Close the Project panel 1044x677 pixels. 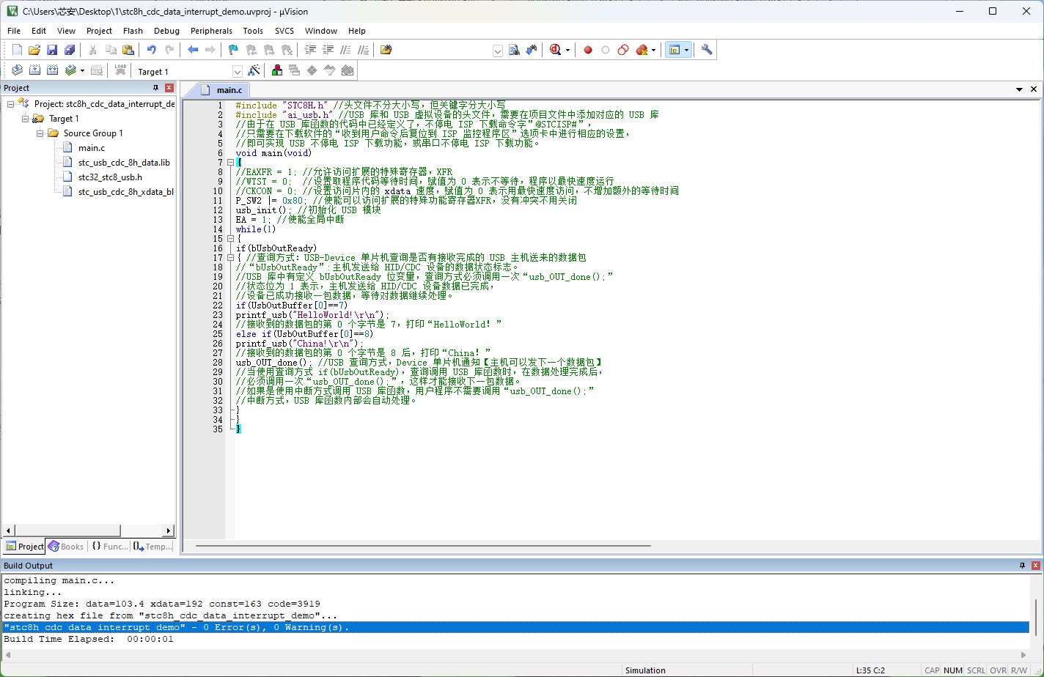[169, 88]
